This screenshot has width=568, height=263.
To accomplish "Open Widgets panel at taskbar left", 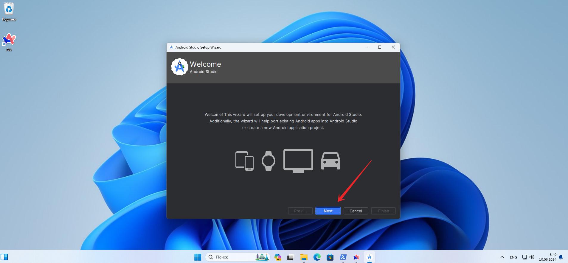I will pos(4,257).
